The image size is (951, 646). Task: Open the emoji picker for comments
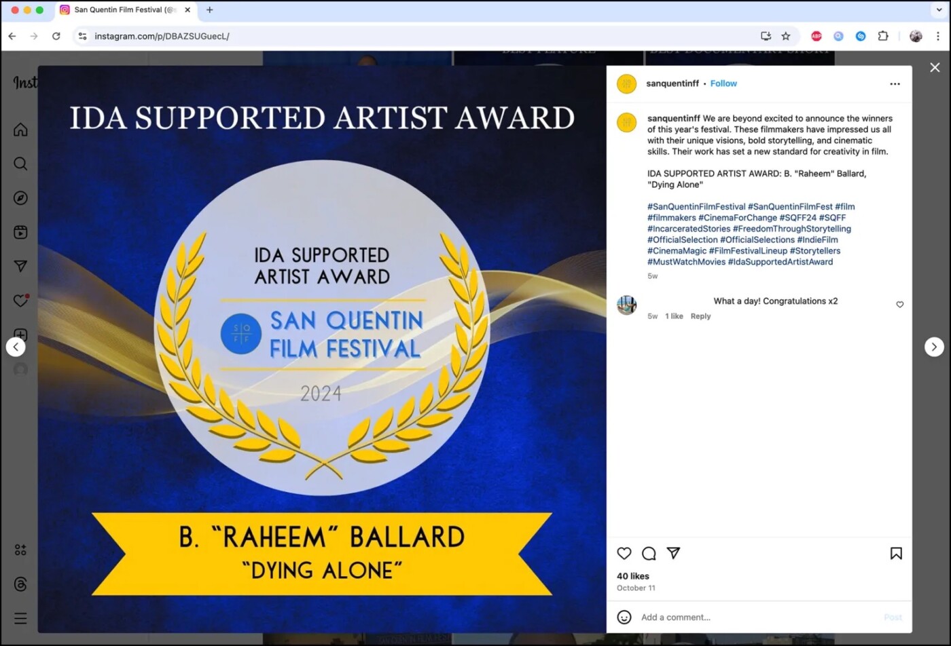[624, 617]
